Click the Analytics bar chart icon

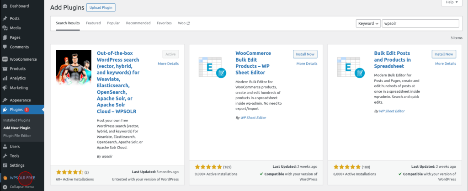[x=5, y=78]
